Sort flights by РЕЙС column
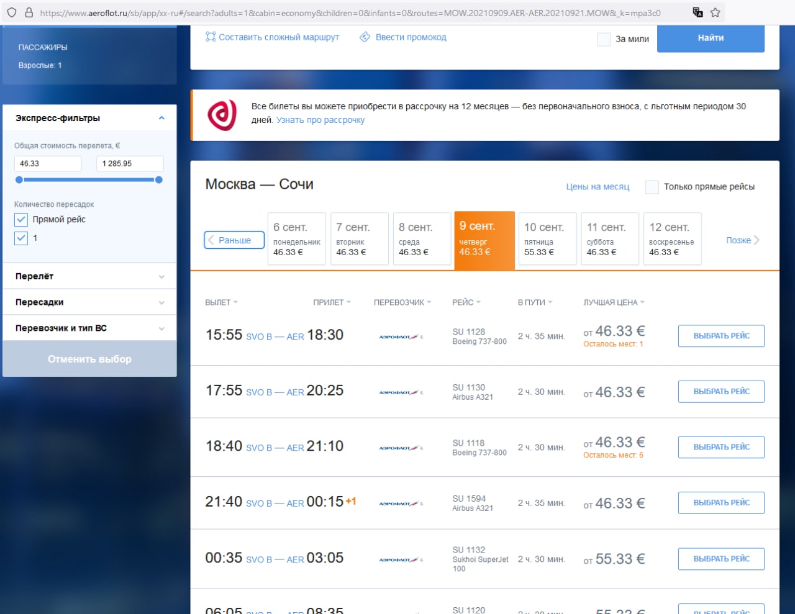The image size is (795, 614). tap(466, 302)
